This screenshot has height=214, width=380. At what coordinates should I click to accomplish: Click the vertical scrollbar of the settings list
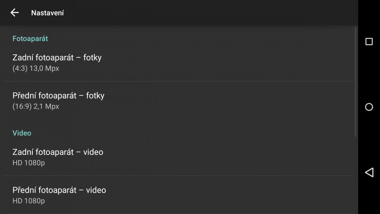(x=356, y=82)
